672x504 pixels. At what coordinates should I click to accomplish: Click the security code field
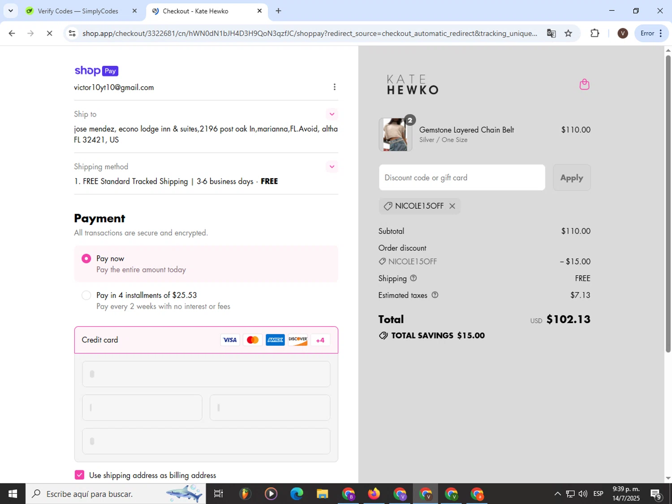270,408
